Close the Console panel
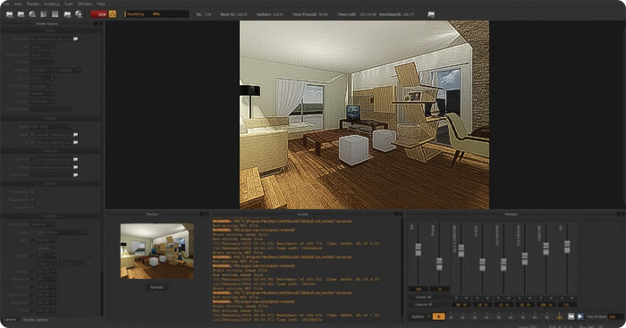Screen dimensions: 626x328 [401, 214]
